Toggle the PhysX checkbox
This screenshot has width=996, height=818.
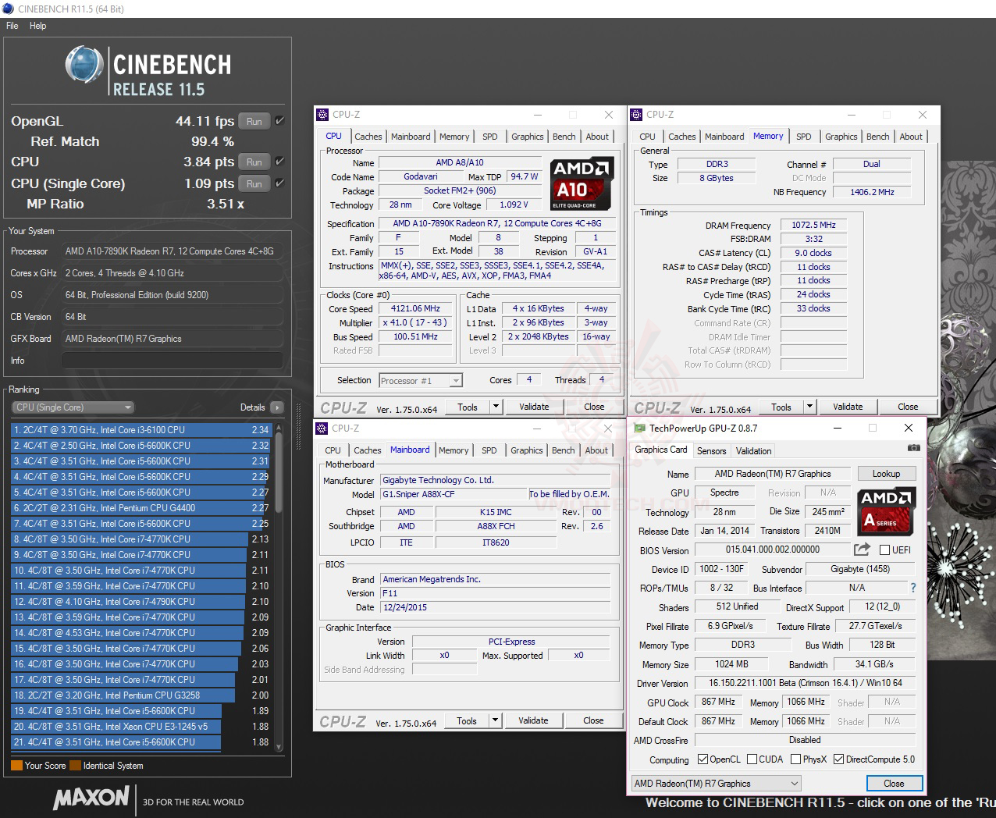[795, 759]
